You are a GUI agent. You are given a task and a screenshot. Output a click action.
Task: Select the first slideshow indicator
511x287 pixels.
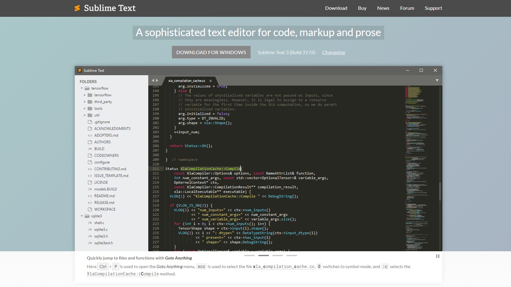tap(249, 255)
